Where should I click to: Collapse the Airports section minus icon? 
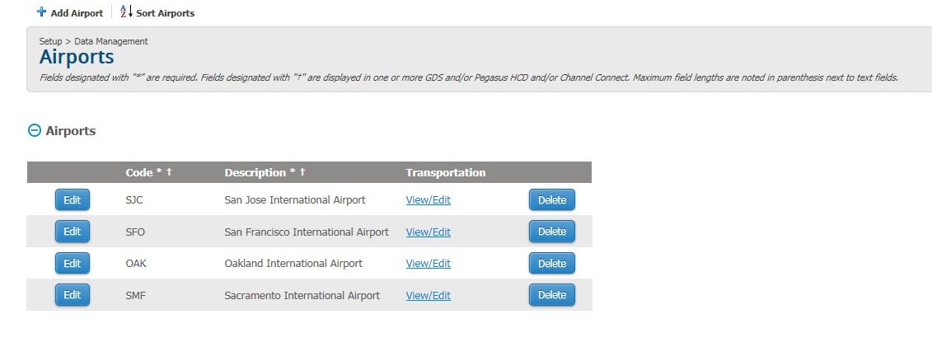[35, 131]
